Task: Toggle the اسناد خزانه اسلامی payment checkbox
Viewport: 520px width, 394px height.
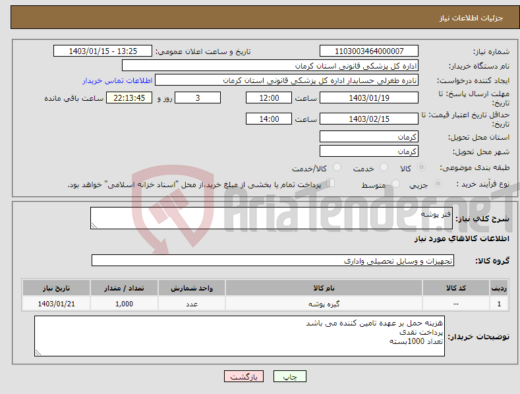Action: tap(331, 183)
